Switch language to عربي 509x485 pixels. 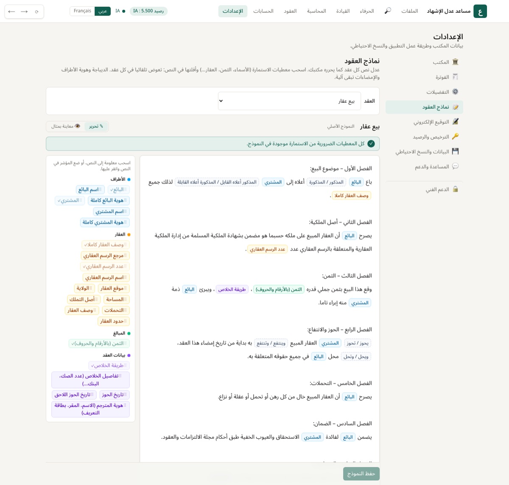(x=103, y=11)
